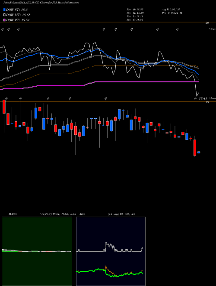Click the '20' price axis label
216x286 pixels.
click(x=207, y=23)
